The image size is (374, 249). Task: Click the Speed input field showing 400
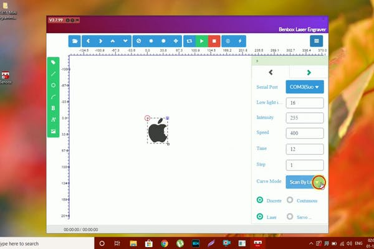(305, 133)
